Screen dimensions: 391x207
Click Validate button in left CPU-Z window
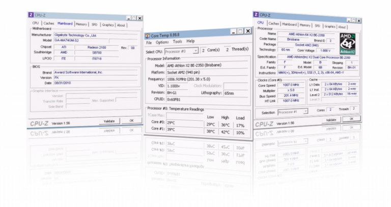click(109, 121)
